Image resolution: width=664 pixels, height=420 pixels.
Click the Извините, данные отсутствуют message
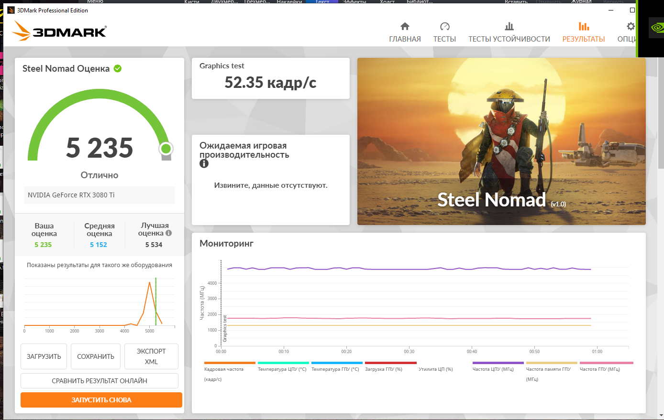[271, 185]
